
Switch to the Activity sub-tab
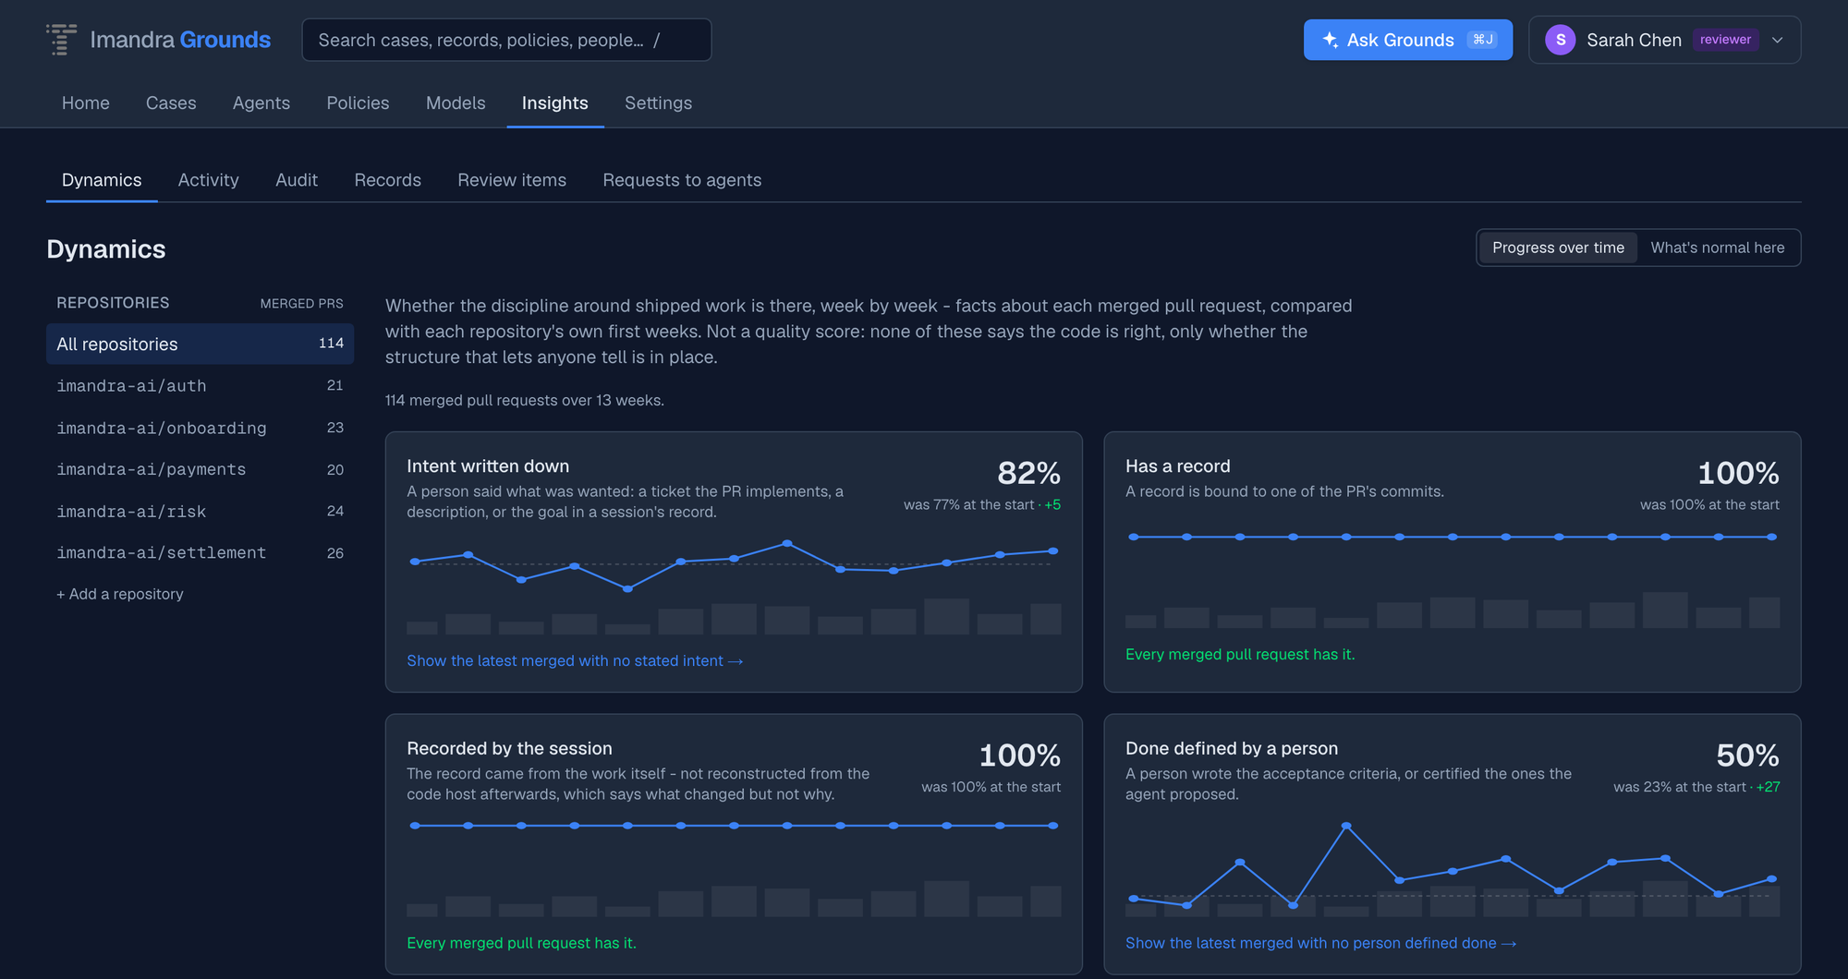[209, 180]
